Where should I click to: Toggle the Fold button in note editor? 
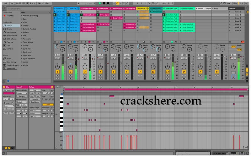[x=58, y=87]
